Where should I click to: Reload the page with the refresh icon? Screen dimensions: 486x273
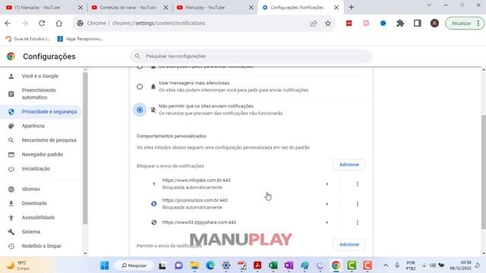[42, 24]
